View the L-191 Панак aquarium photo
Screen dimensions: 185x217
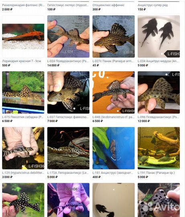pyautogui.click(x=159, y=148)
